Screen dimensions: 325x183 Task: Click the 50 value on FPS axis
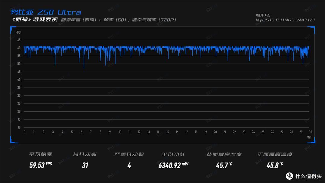click(x=19, y=64)
